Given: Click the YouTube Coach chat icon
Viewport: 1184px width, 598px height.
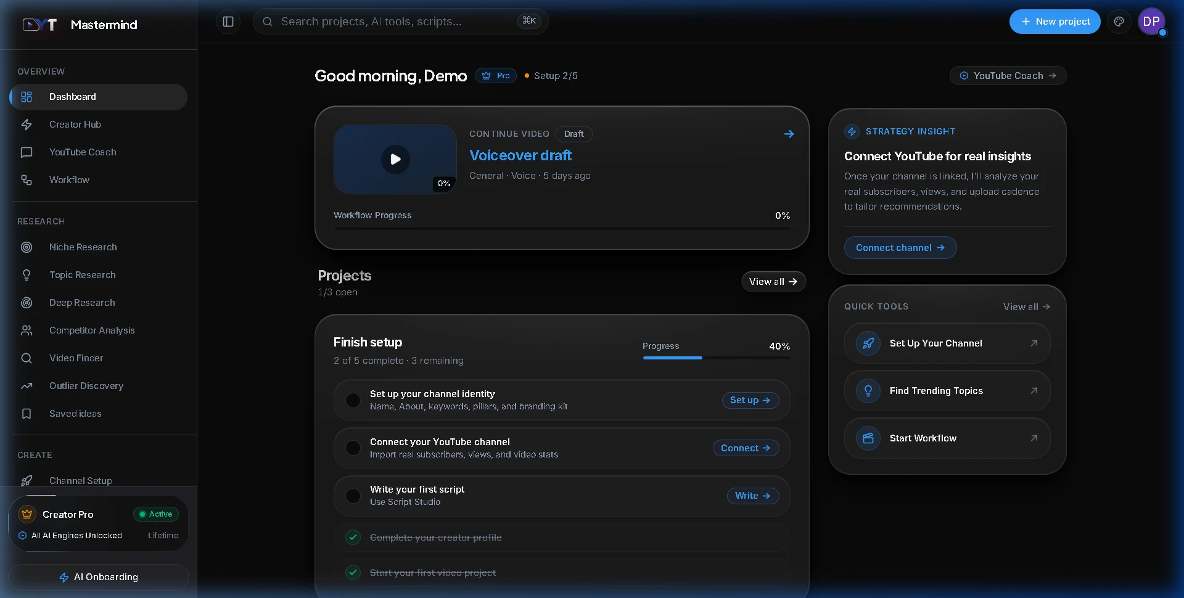Looking at the screenshot, I should tap(27, 152).
